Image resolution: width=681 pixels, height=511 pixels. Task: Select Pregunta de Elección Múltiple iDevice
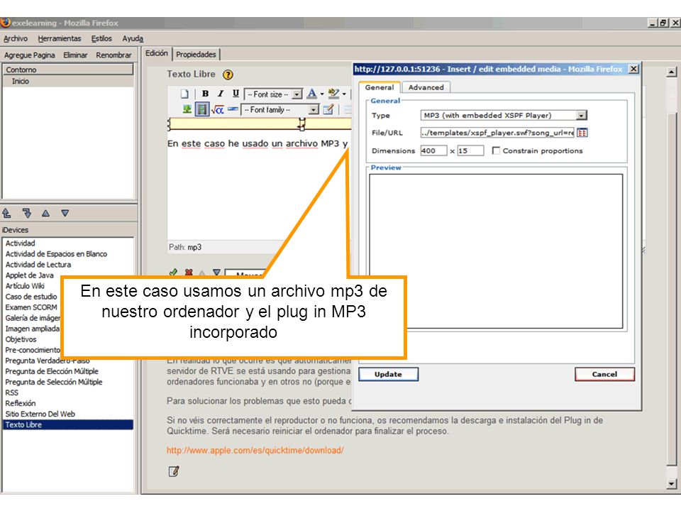[x=52, y=371]
